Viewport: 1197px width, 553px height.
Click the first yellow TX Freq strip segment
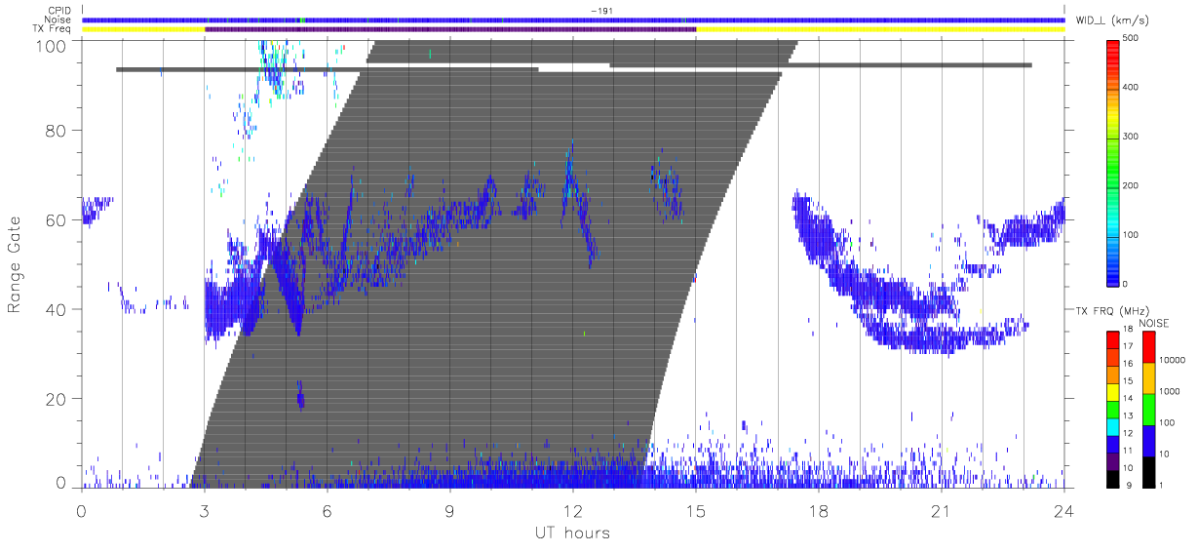point(143,29)
